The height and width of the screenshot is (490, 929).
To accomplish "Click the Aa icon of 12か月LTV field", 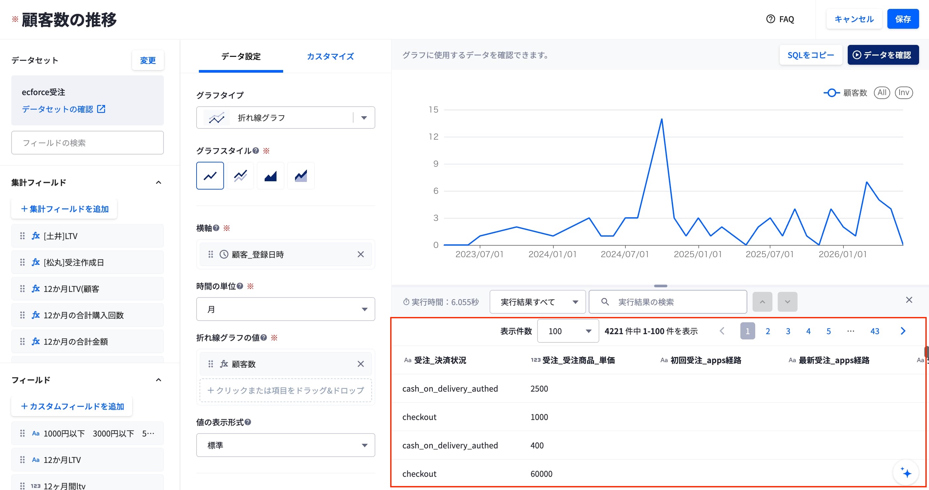I will (x=35, y=460).
